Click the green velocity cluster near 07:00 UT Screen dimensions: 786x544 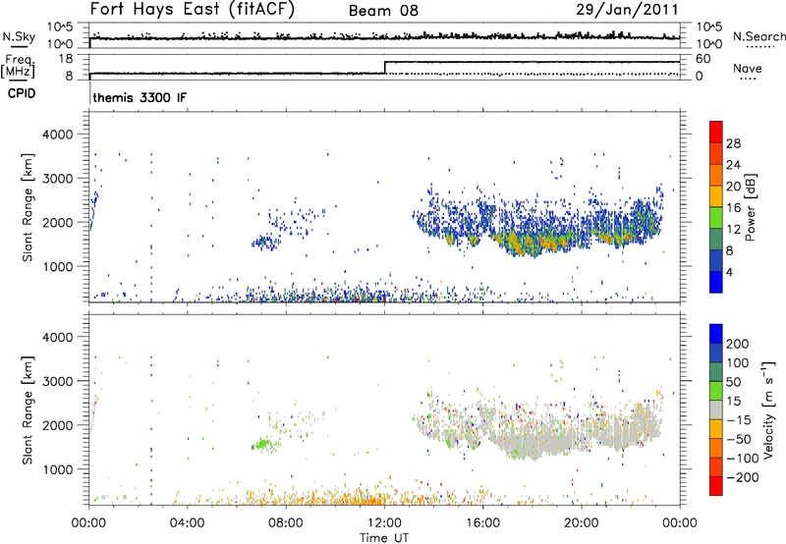tap(263, 443)
